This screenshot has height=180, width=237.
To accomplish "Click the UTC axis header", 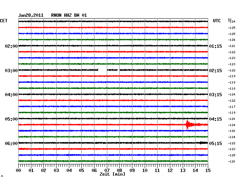I will point(217,21).
